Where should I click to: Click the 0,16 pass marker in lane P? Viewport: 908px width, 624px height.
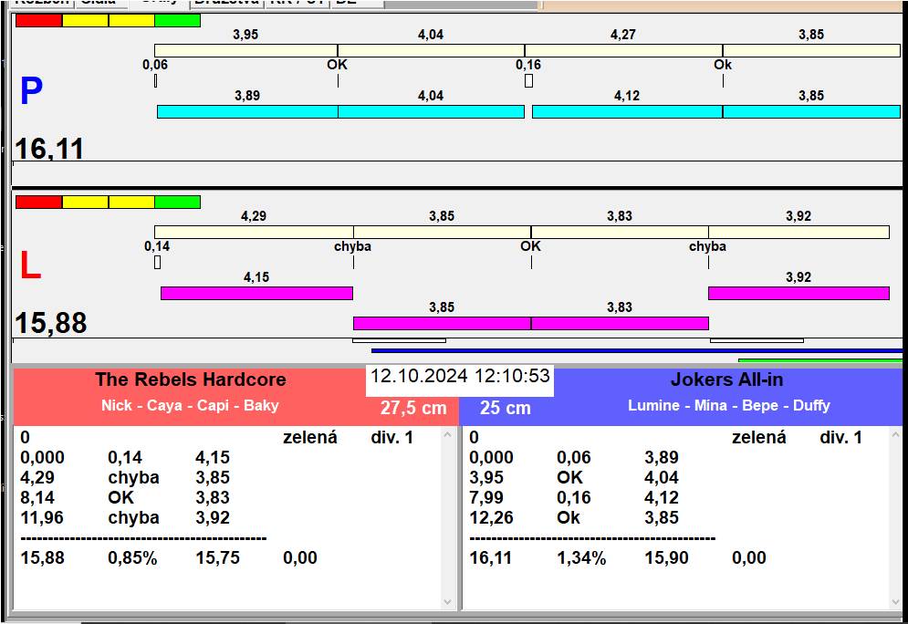pos(528,81)
